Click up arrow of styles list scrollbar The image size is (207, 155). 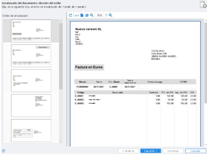point(61,21)
